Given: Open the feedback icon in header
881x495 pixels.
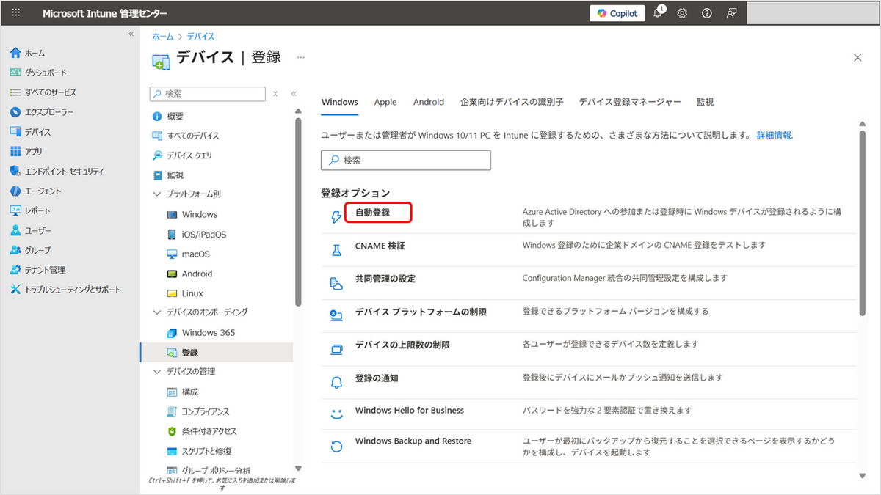Looking at the screenshot, I should tap(731, 13).
